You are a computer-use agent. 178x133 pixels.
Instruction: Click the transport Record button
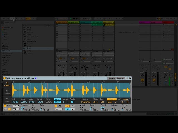click(x=77, y=19)
